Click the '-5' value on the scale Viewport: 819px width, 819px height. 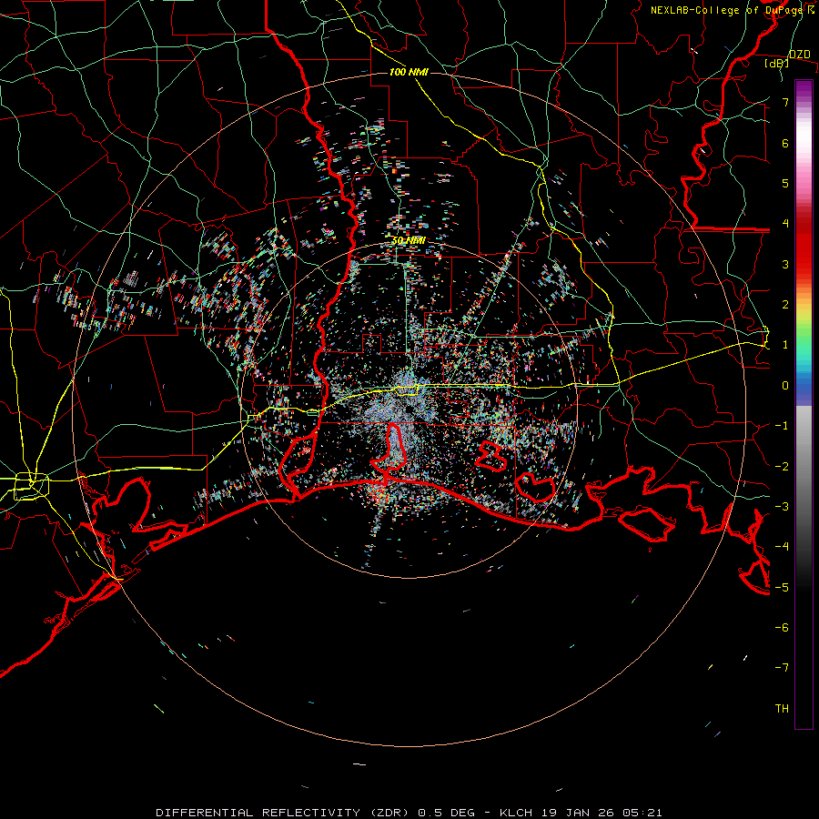(782, 588)
